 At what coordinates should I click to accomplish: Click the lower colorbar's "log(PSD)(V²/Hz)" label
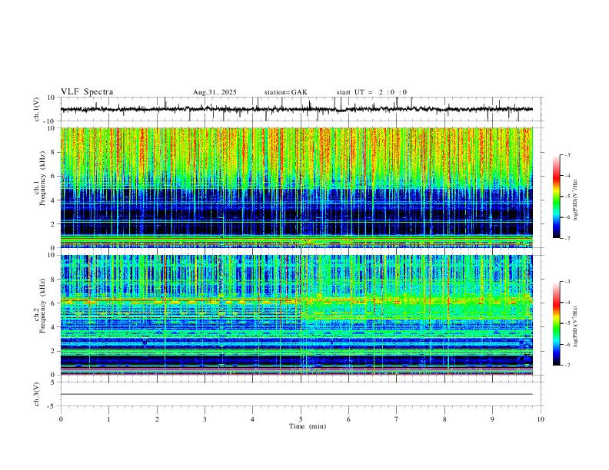pyautogui.click(x=576, y=326)
